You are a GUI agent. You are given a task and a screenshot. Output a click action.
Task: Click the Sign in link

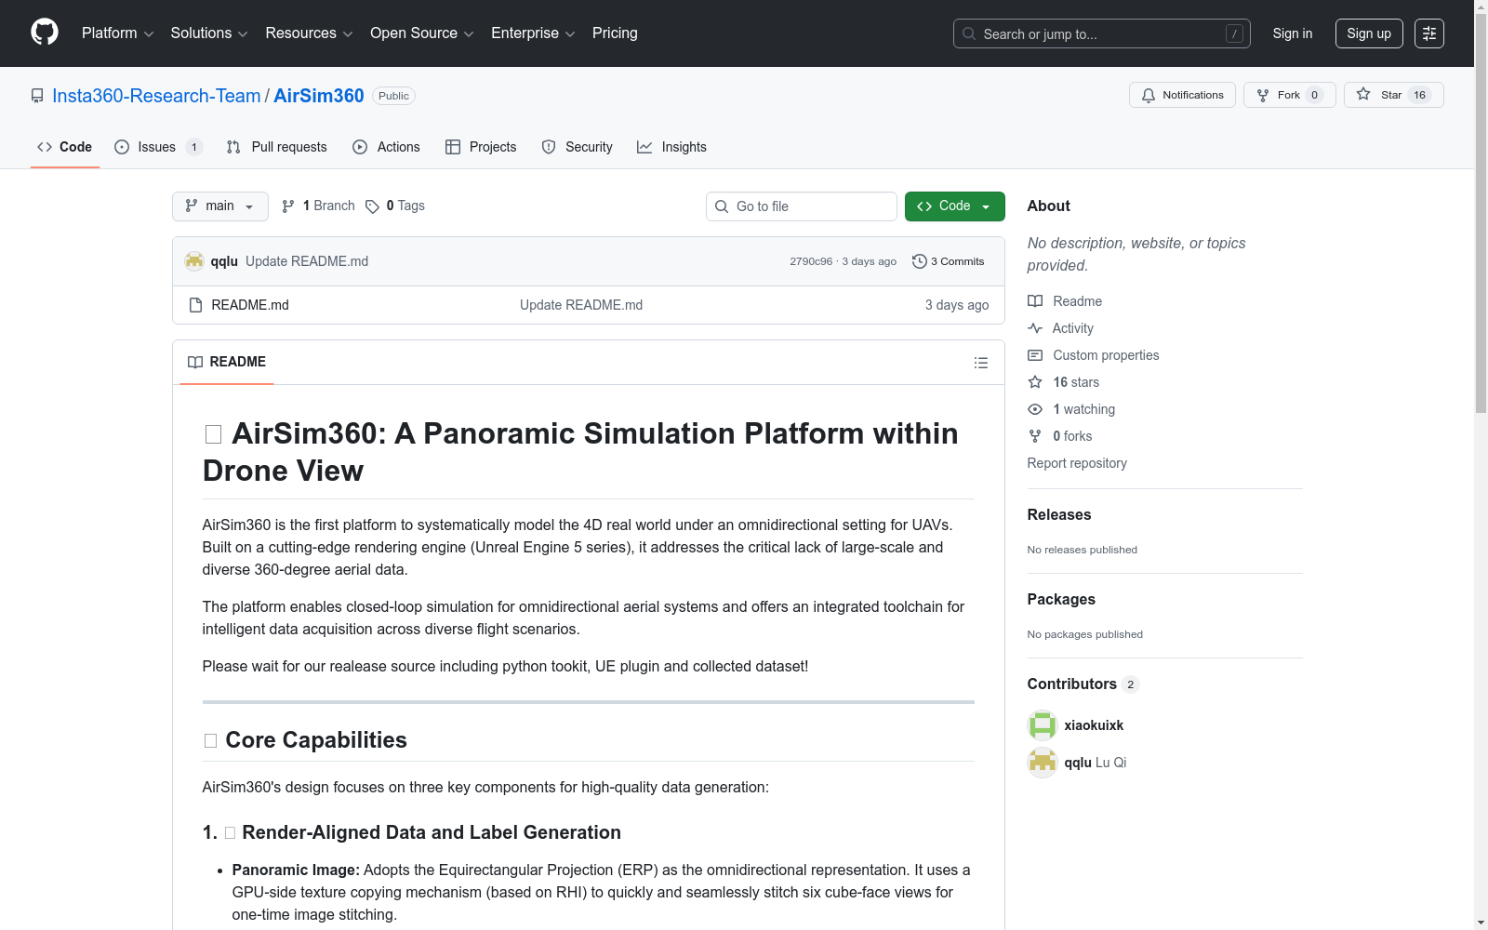click(1293, 33)
